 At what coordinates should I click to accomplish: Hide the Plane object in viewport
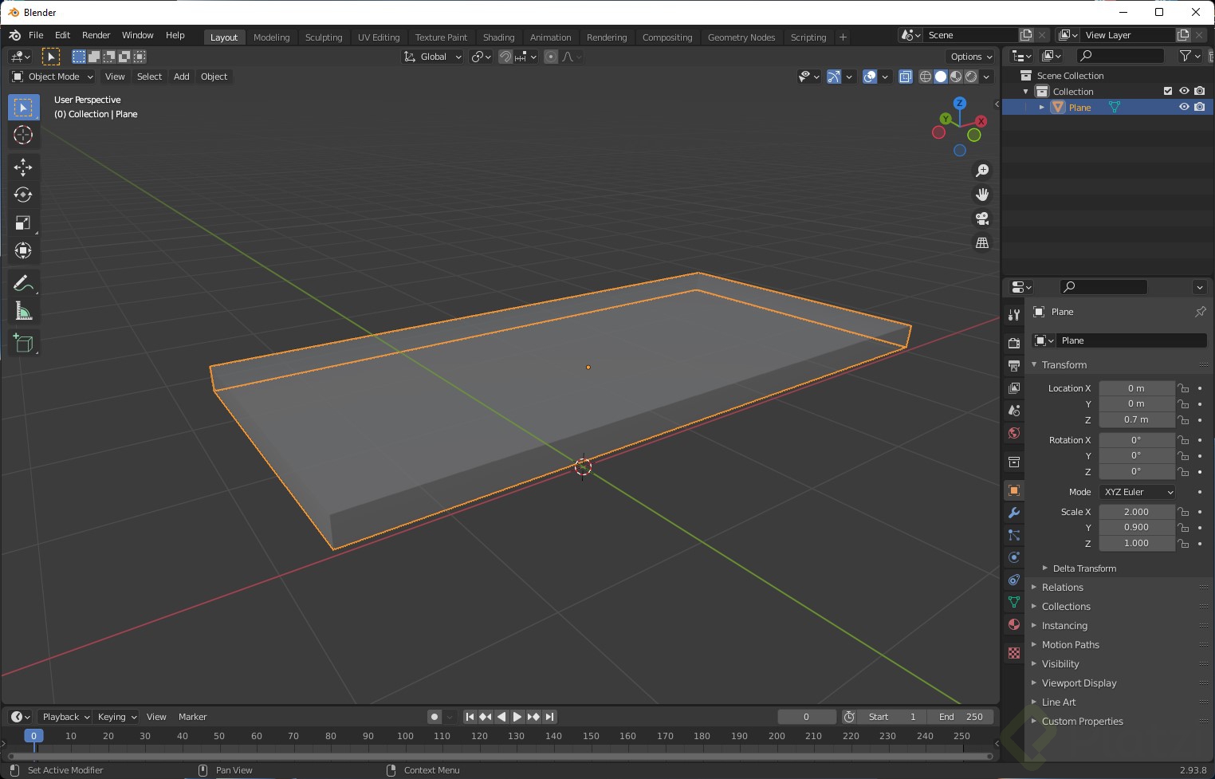tap(1184, 107)
